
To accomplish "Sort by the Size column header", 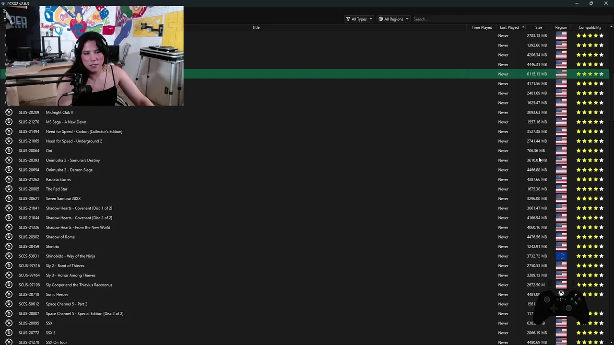I will point(539,27).
